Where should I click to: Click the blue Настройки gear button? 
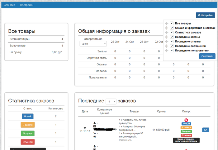205,15
